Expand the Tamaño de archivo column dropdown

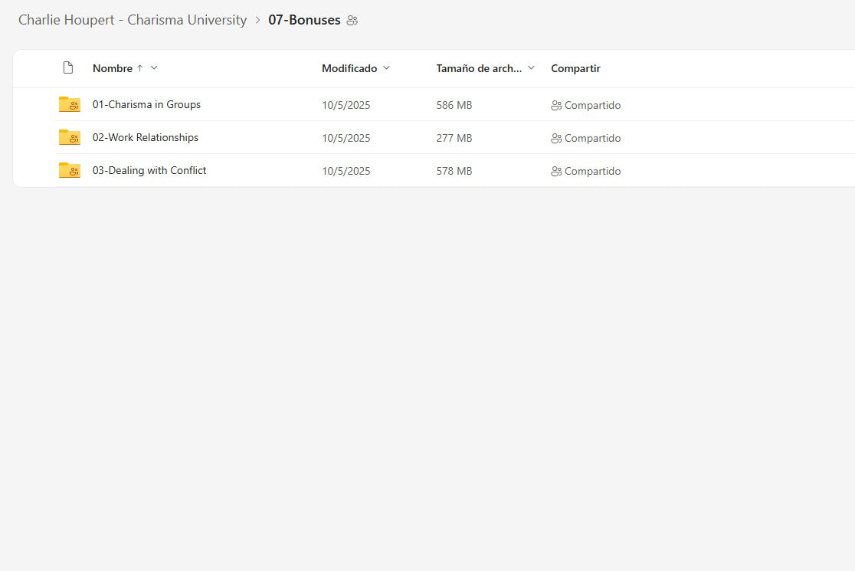click(531, 68)
